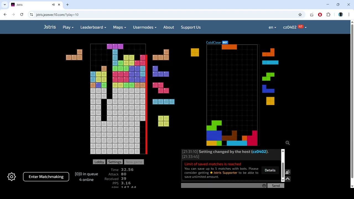Click Enter Matchmaking
Viewport: 354px width, 199px height.
click(46, 177)
